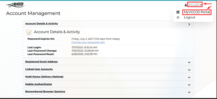This screenshot has width=217, height=99.
Task: Click the Logout power icon
Action: [x=178, y=17]
